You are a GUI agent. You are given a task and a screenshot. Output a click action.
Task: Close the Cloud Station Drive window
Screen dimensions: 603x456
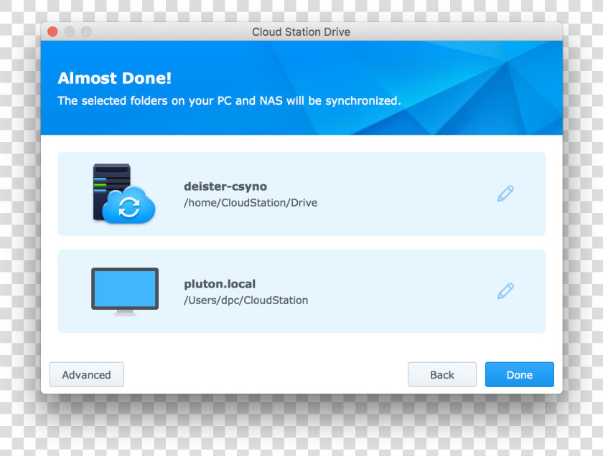[x=52, y=32]
